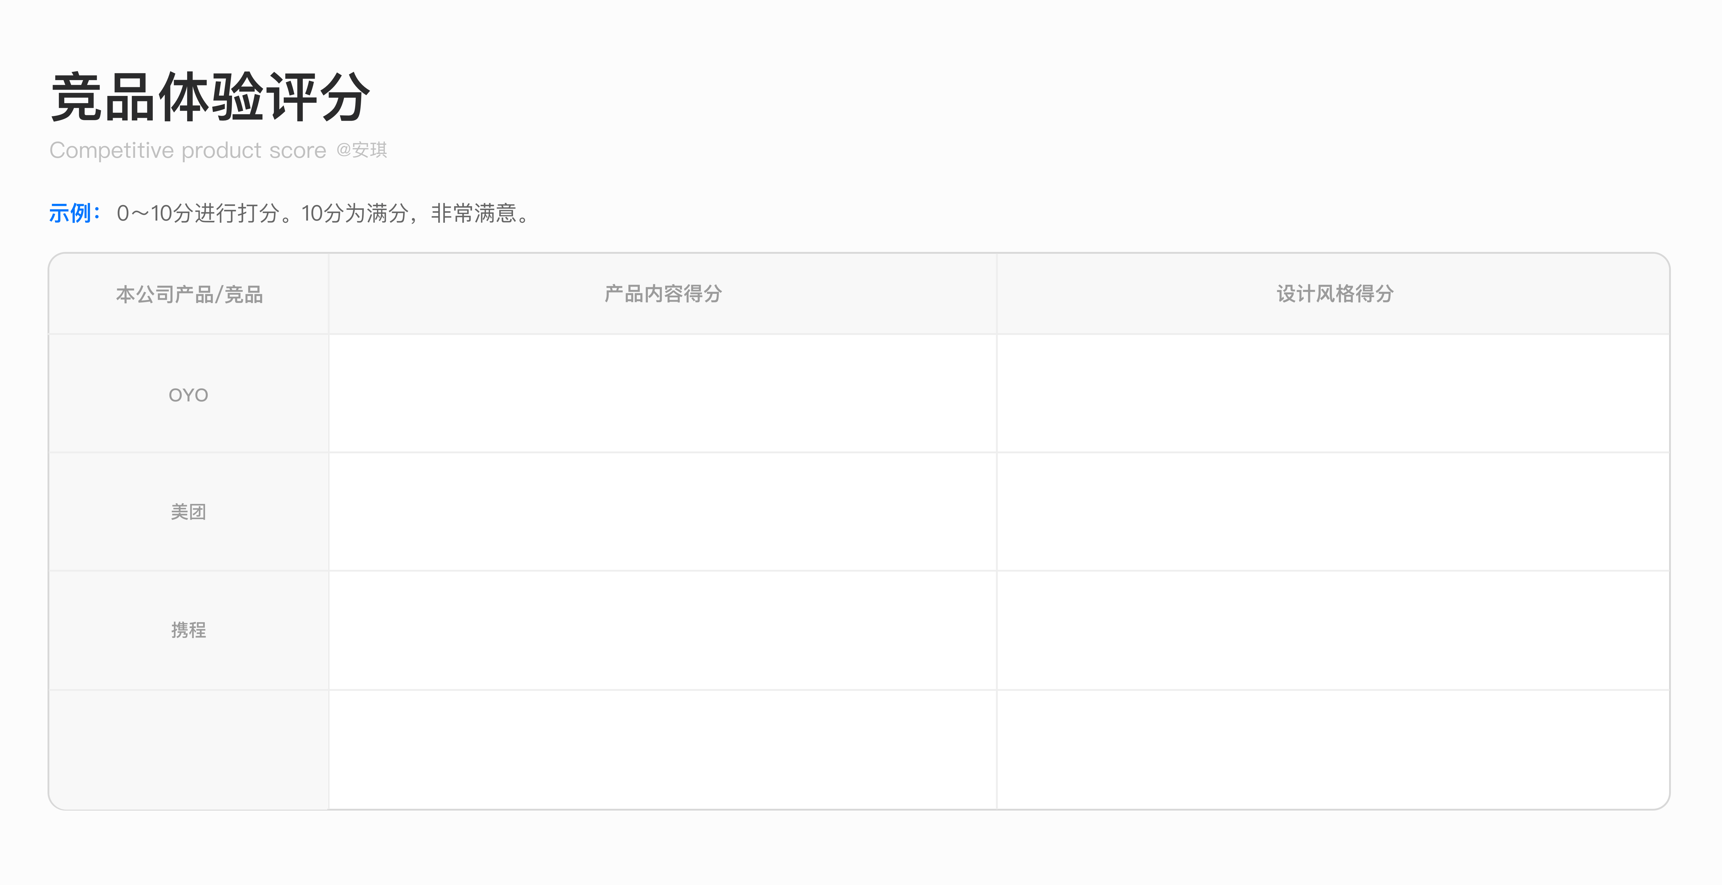Click OYO's 设计风格得分 cell
The height and width of the screenshot is (885, 1722).
[1333, 394]
